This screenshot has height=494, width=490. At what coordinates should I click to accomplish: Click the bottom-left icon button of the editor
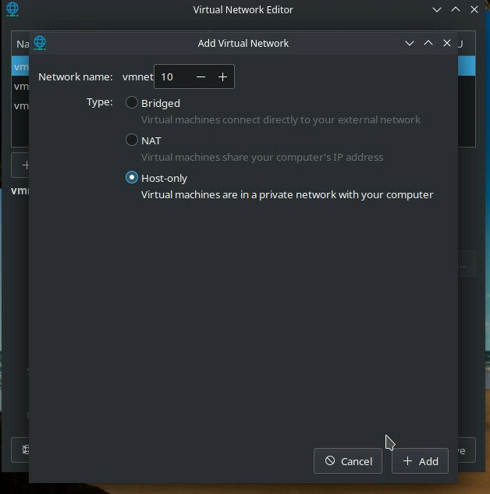[x=22, y=450]
